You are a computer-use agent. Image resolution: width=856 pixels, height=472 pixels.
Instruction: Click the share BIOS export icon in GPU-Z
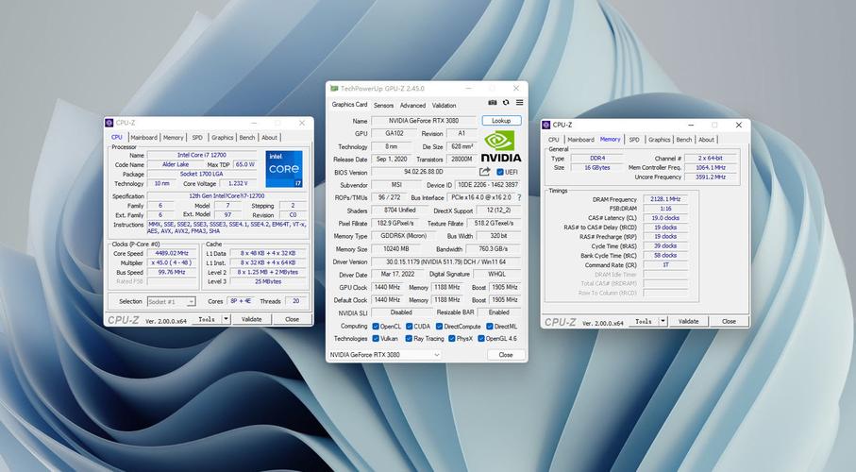tap(484, 172)
